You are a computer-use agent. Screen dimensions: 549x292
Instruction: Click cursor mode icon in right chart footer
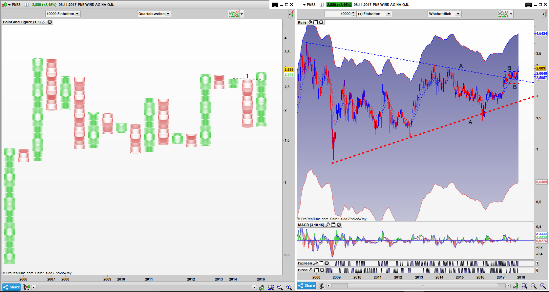[322, 286]
